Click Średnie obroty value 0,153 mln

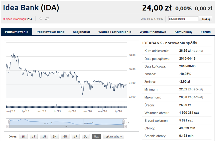tap(186, 136)
